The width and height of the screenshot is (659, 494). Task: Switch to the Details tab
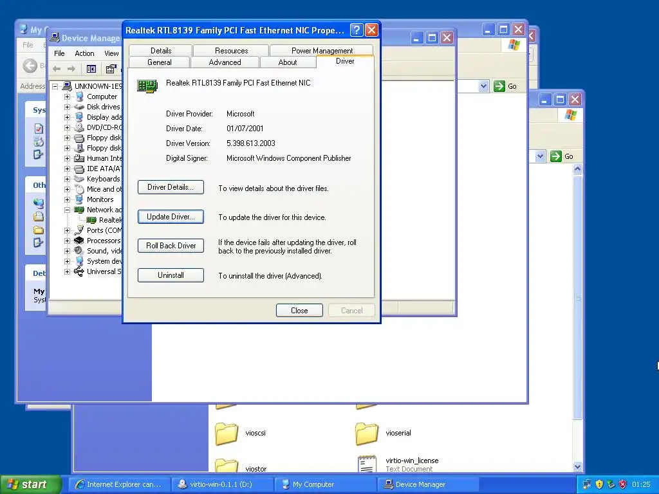[x=161, y=50]
